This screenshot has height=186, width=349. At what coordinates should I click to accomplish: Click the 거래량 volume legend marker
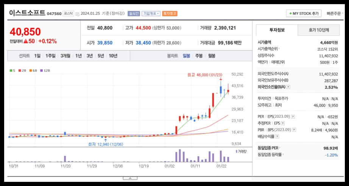[x=241, y=152]
